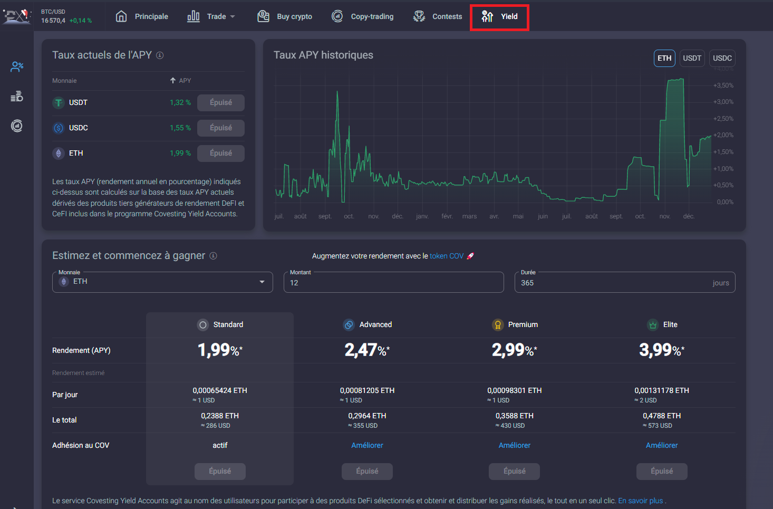Click the Premium 2,99% APY value
The height and width of the screenshot is (509, 773).
(x=514, y=350)
